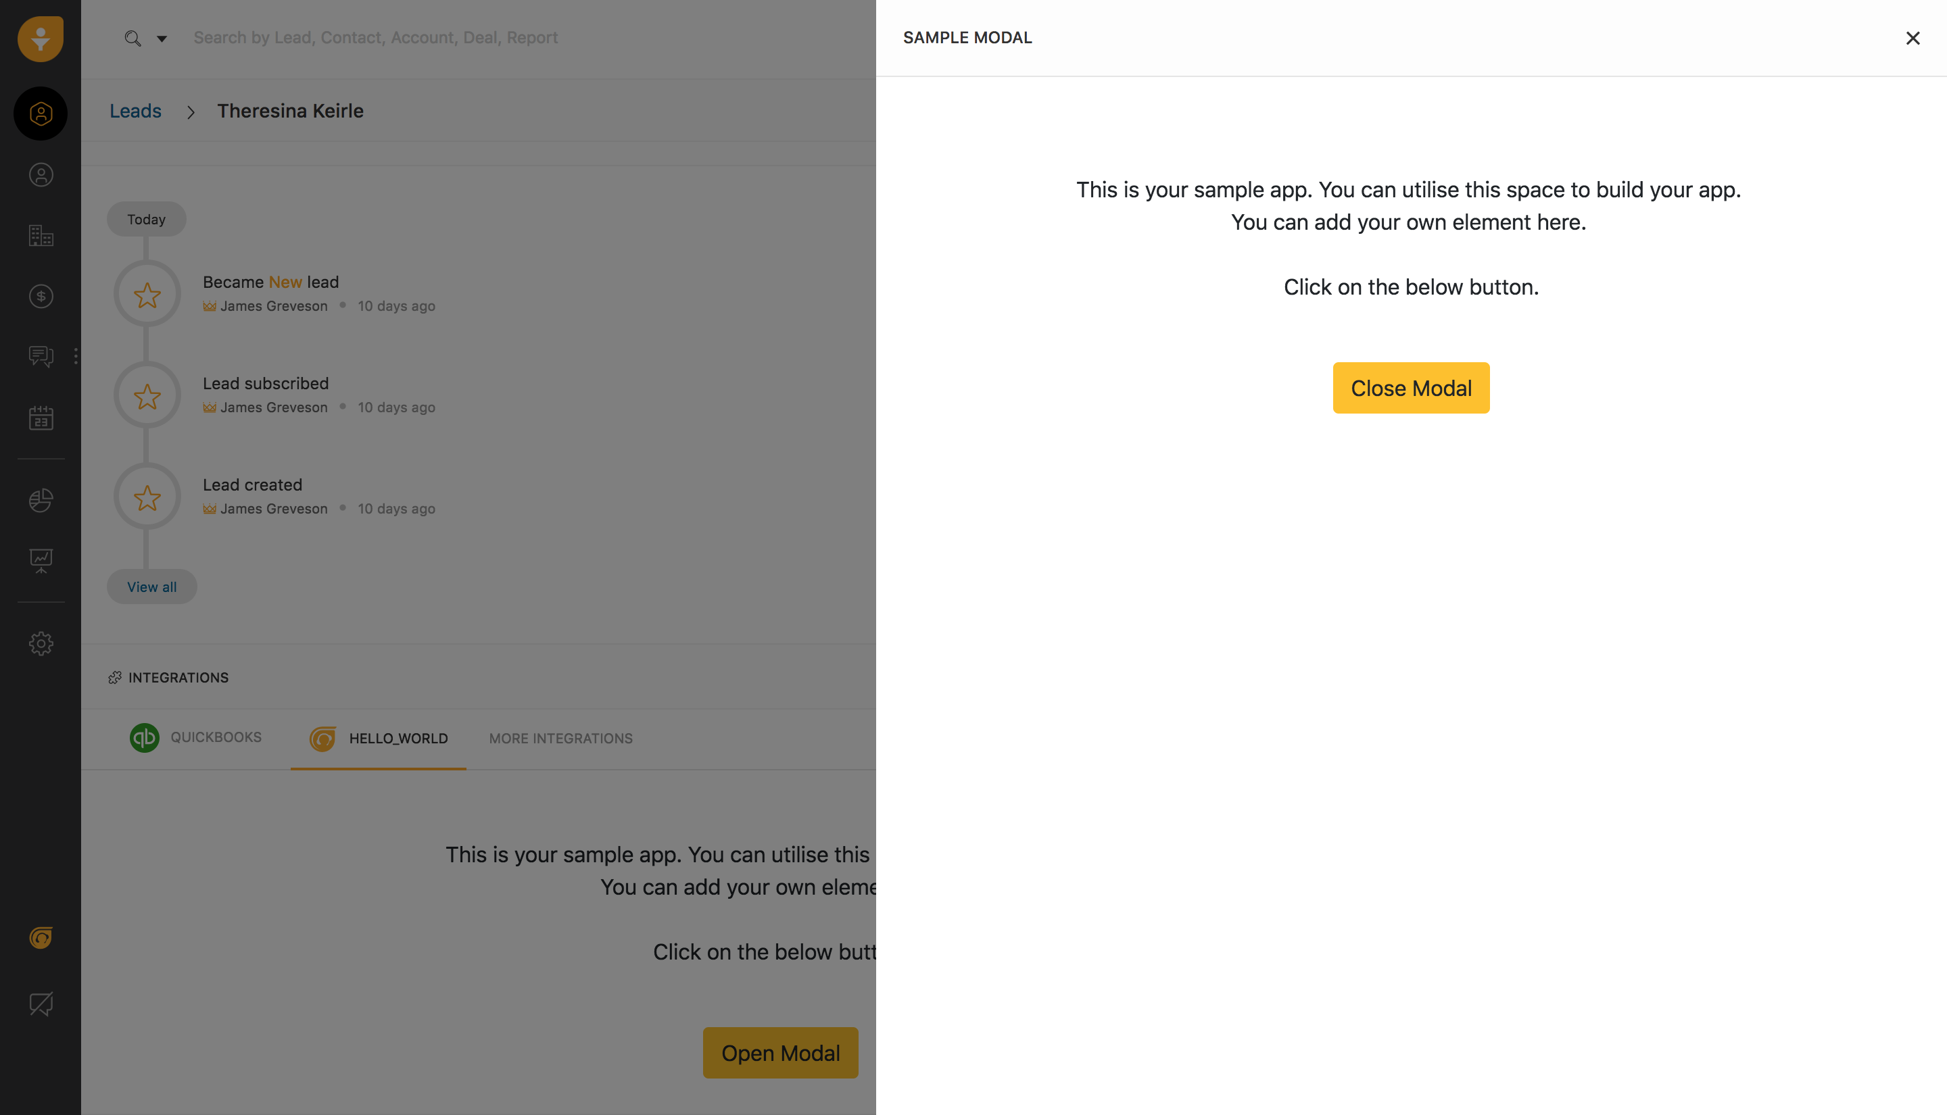
Task: Click 'Lead subscribed' activity text
Action: tap(266, 383)
